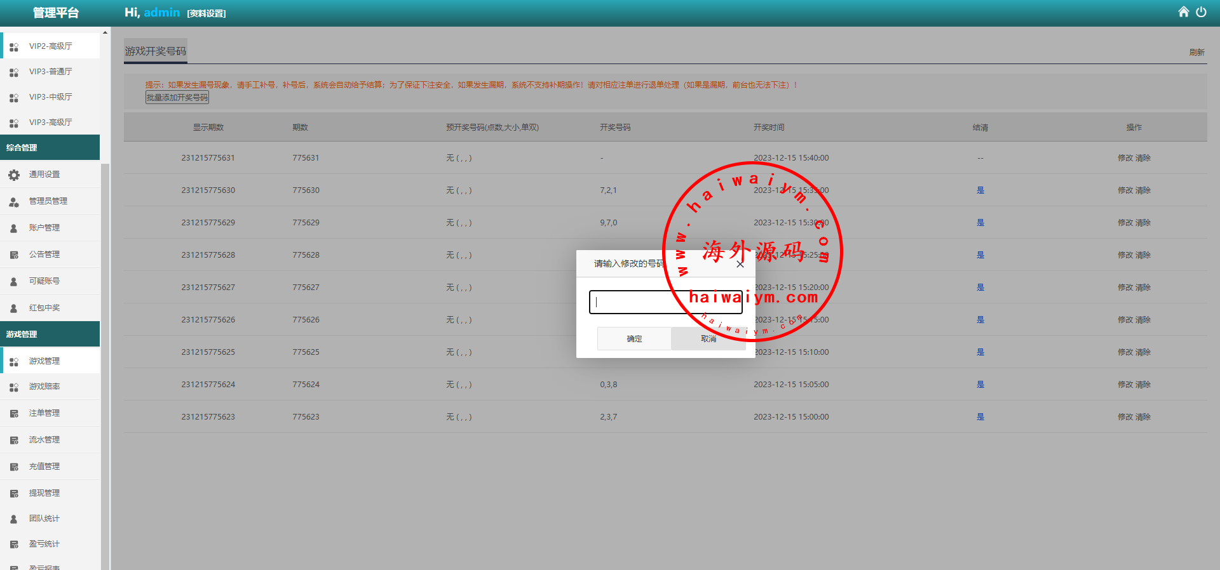Viewport: 1220px width, 570px height.
Task: Select VIP3-中级厅 in the sidebar
Action: (x=50, y=97)
